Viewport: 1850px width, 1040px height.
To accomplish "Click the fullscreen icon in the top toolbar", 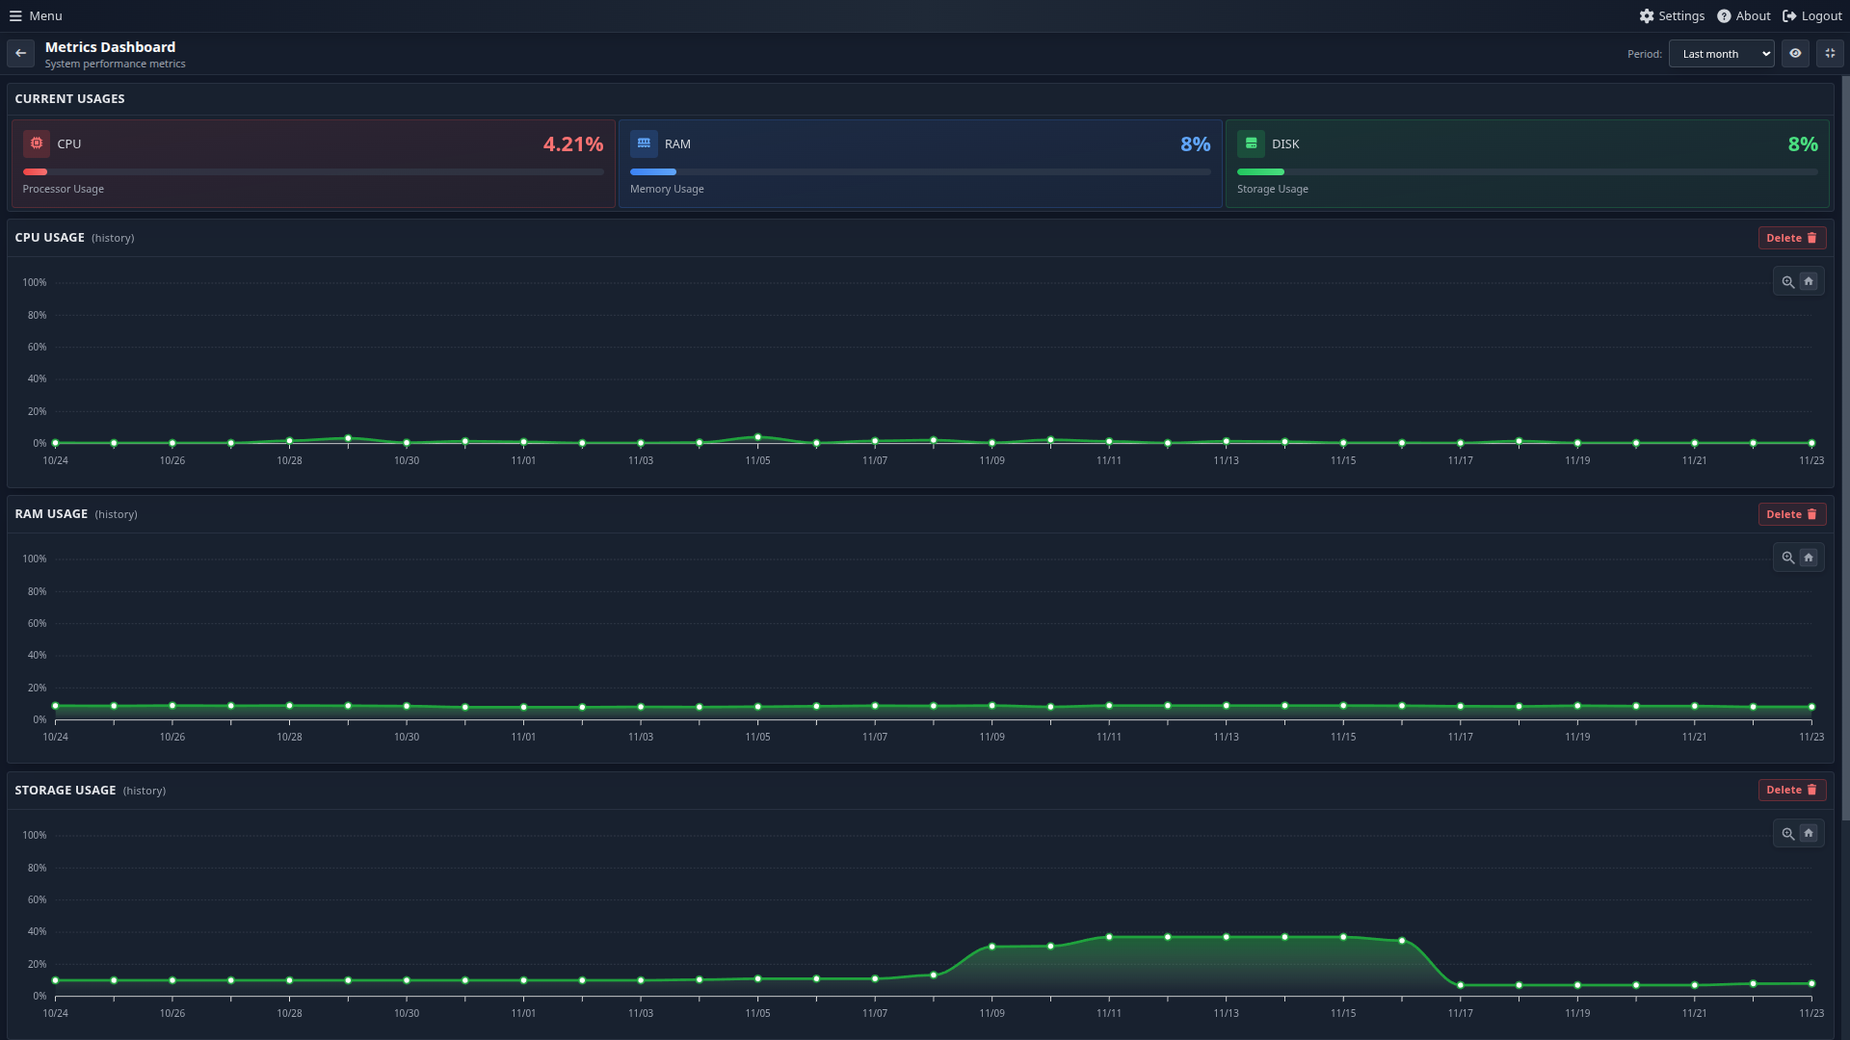I will pos(1829,53).
